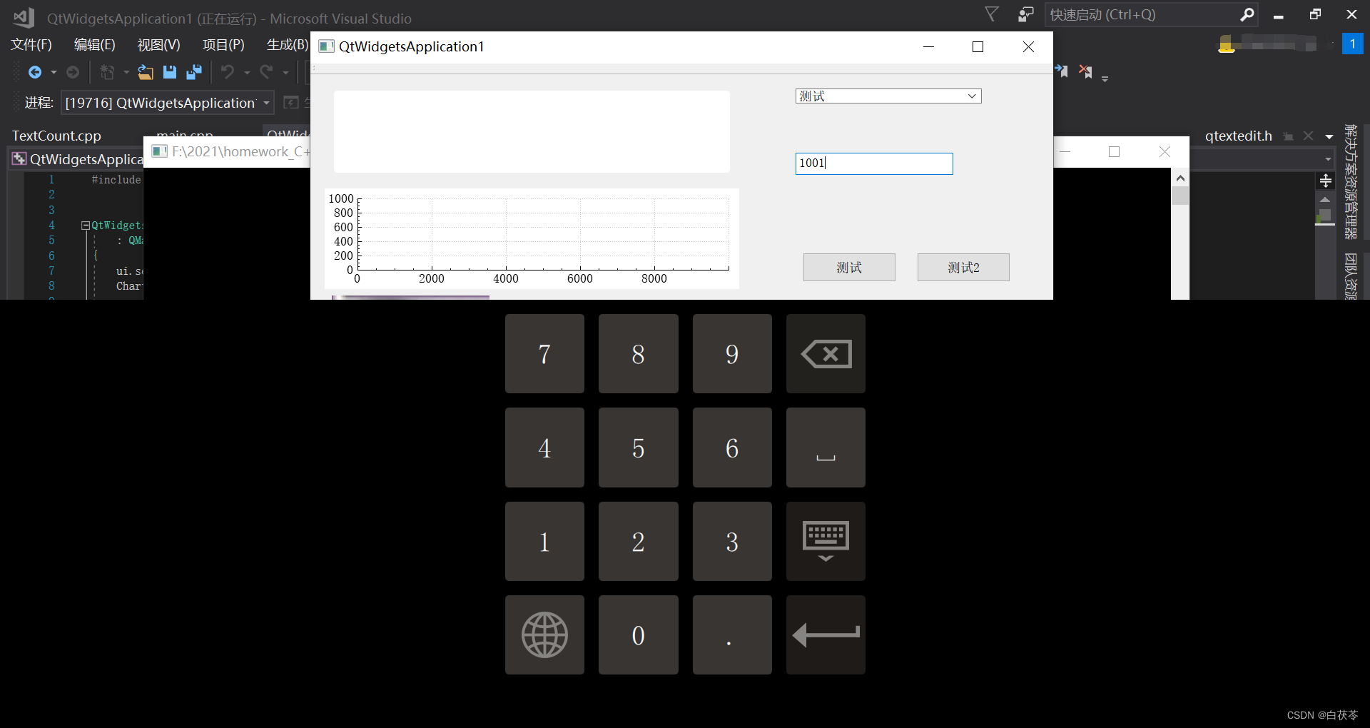Toggle the bookmark clear icon
The image size is (1370, 728).
pyautogui.click(x=1085, y=70)
